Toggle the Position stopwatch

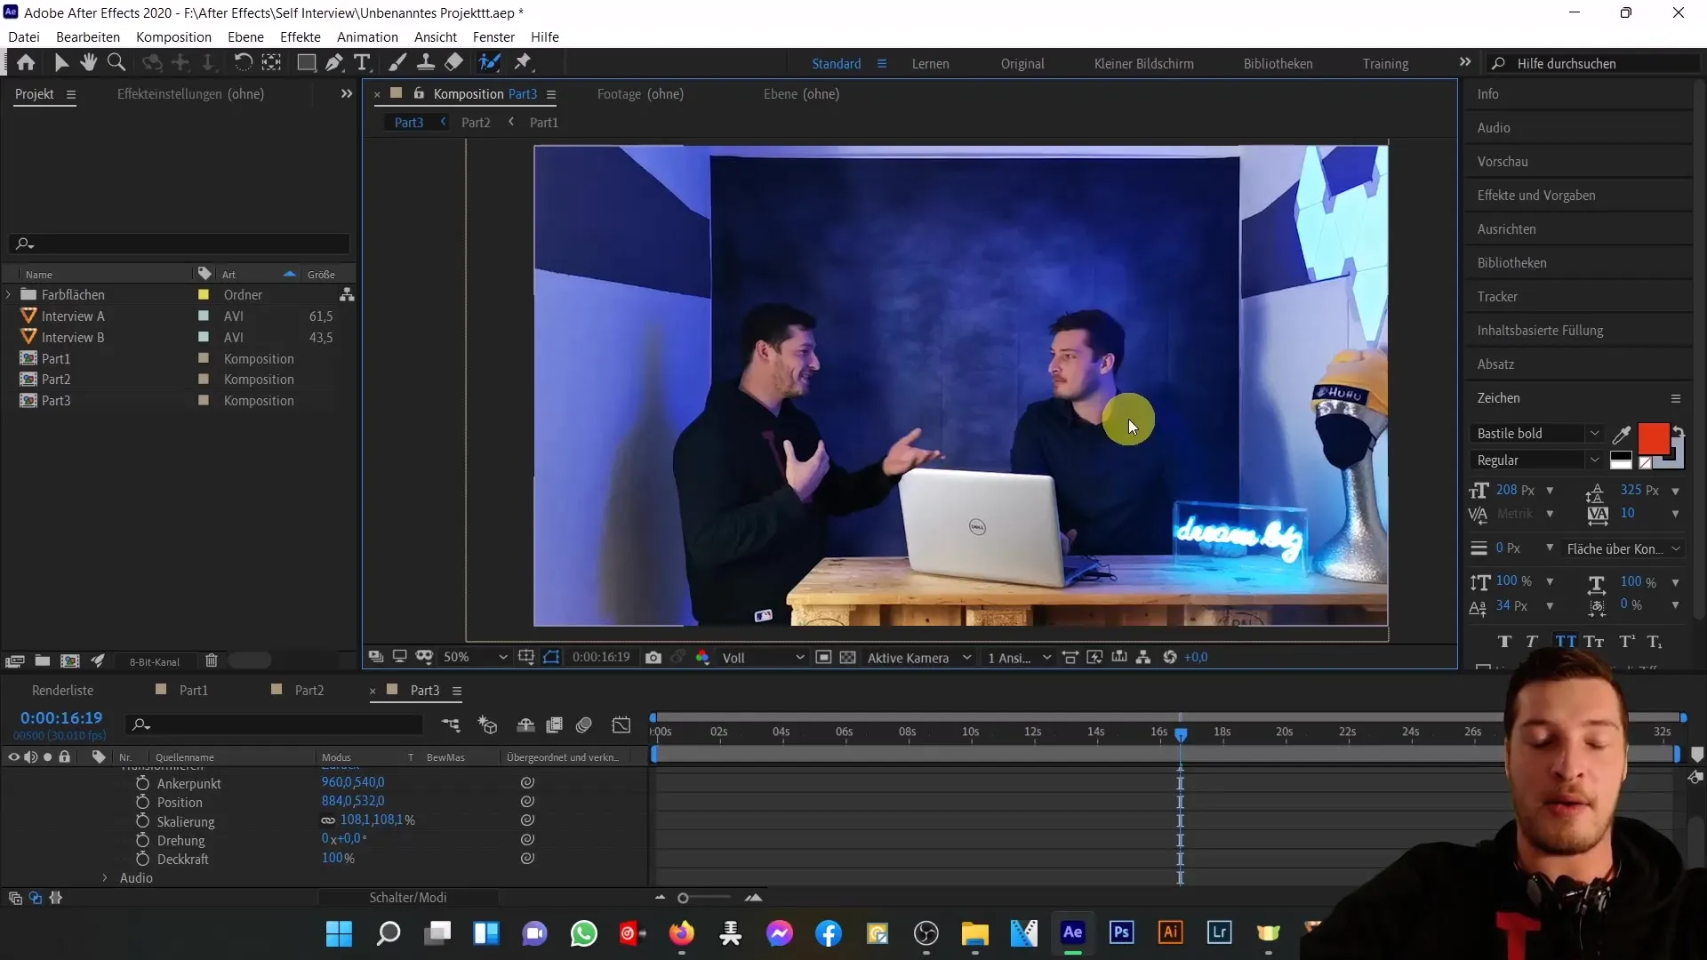(142, 802)
